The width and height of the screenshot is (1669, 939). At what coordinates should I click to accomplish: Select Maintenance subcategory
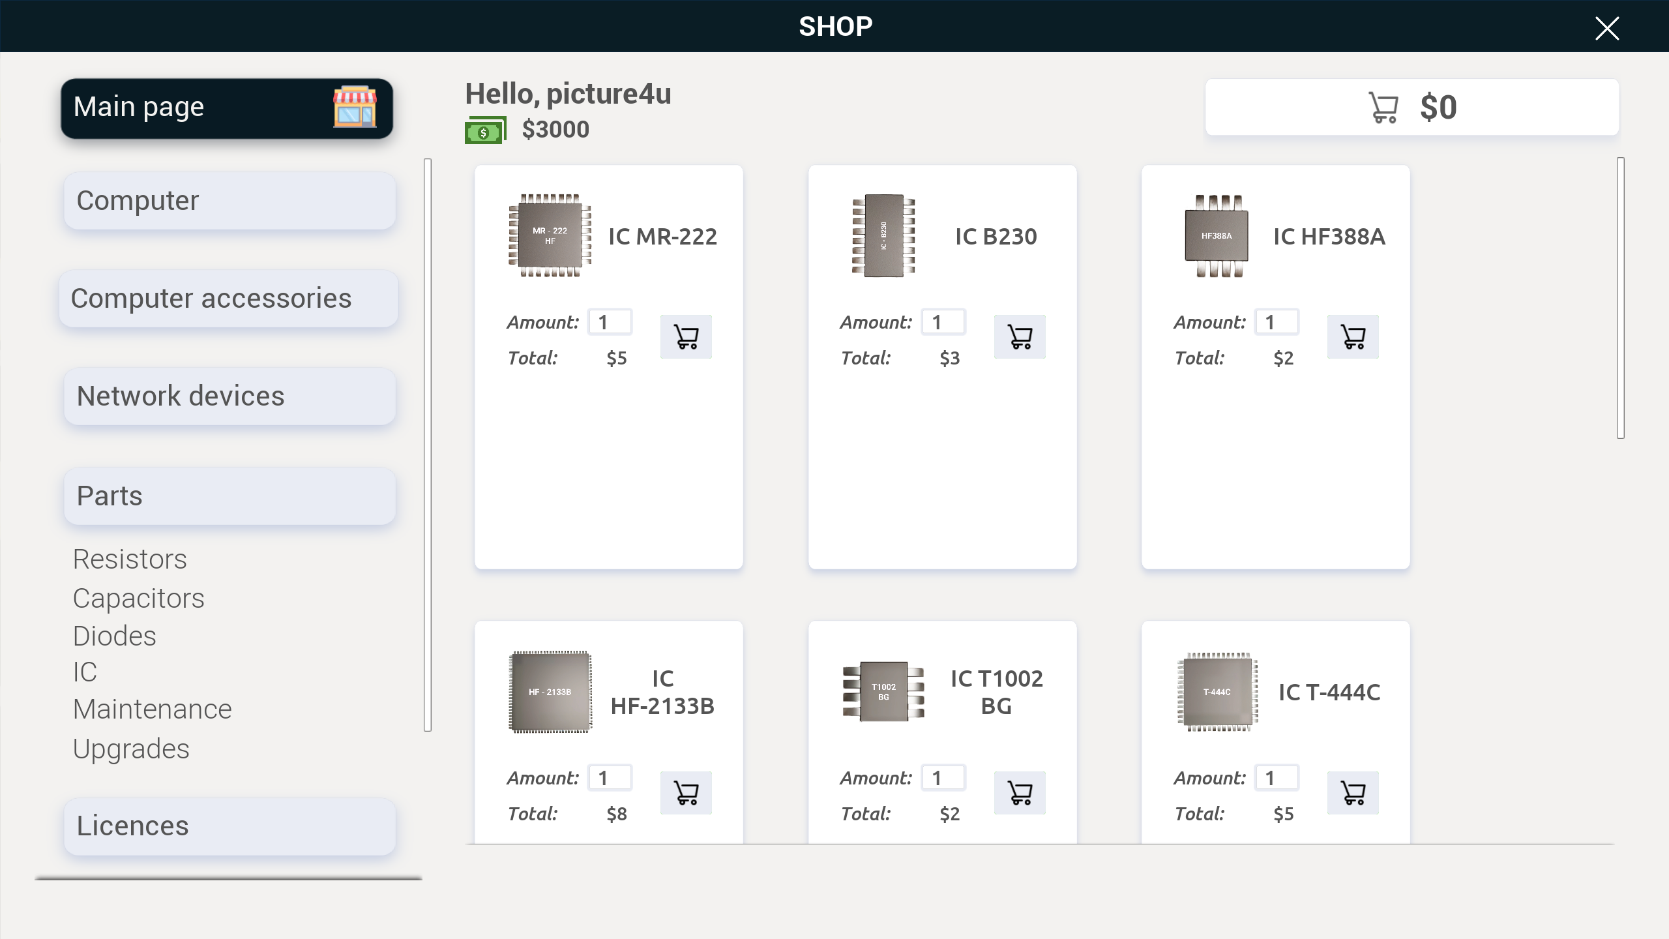click(x=153, y=709)
